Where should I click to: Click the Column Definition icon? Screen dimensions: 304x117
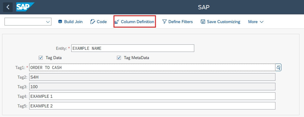(x=117, y=22)
